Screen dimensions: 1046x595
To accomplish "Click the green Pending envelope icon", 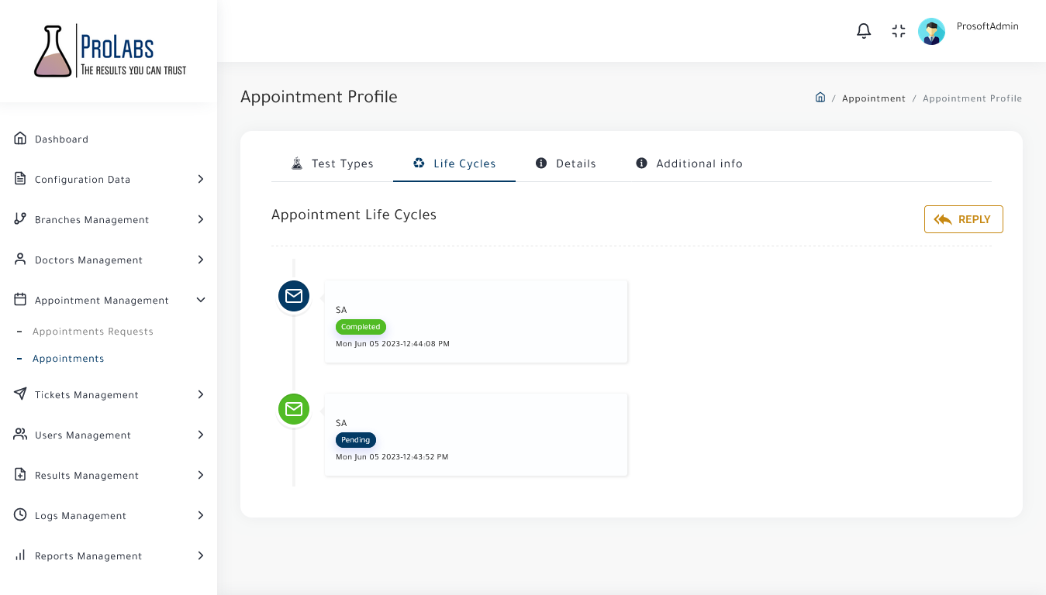I will point(294,409).
